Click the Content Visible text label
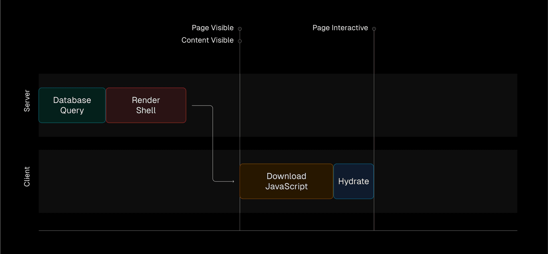The width and height of the screenshot is (548, 254). [x=207, y=40]
